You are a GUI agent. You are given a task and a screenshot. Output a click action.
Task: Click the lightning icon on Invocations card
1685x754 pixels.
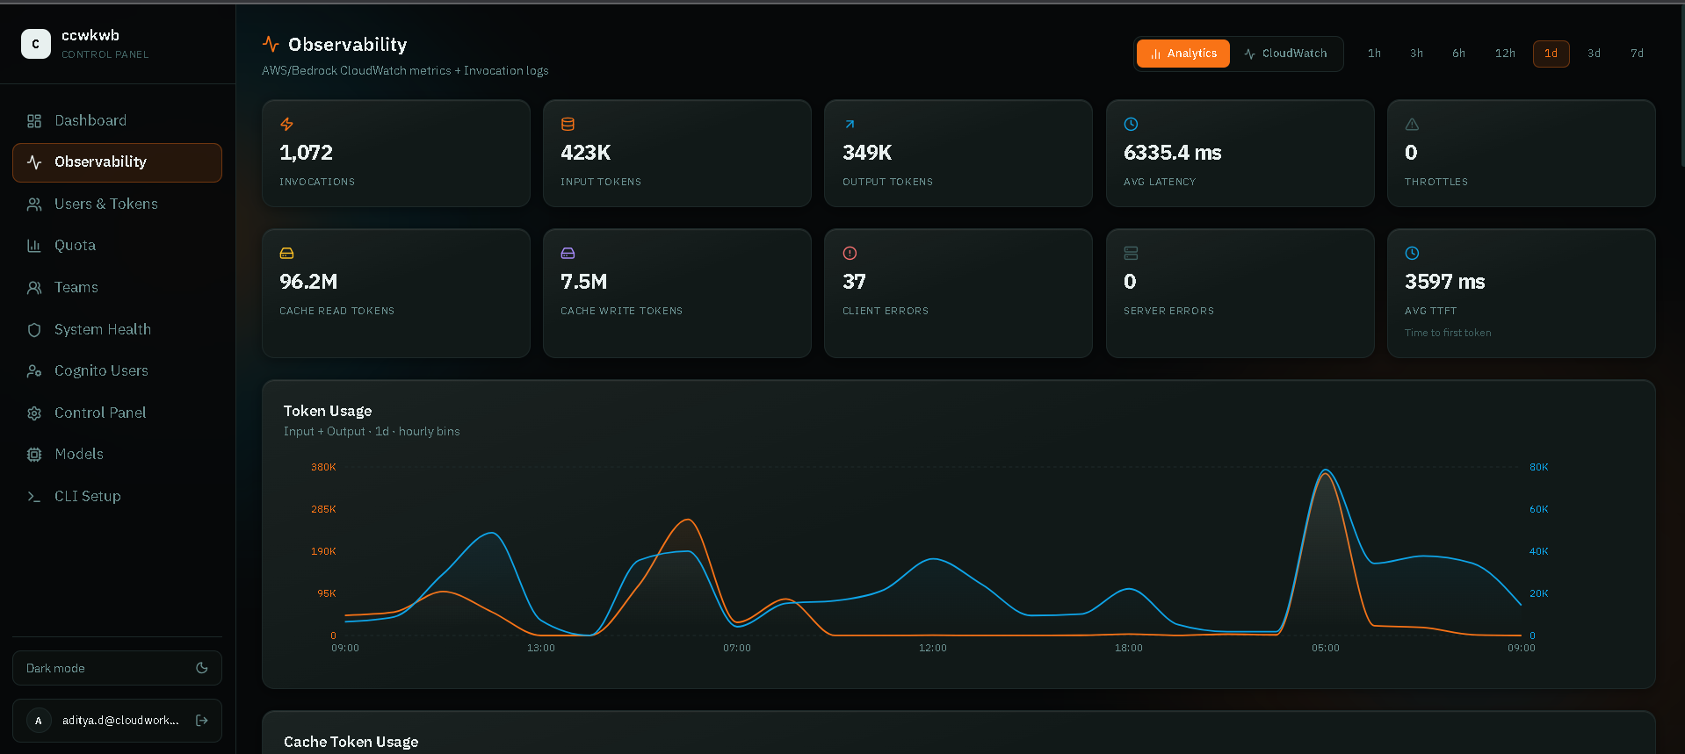[x=286, y=125]
